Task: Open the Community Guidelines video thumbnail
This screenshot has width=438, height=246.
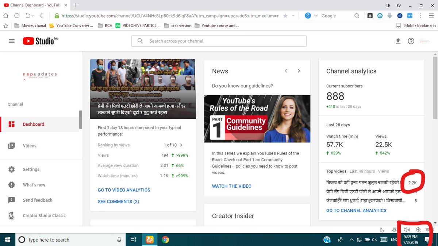Action: 257,119
